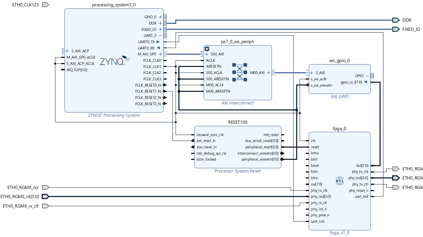Expand the M00_AXI interface pin
Viewport: 423px width, 237px height.
click(x=268, y=73)
